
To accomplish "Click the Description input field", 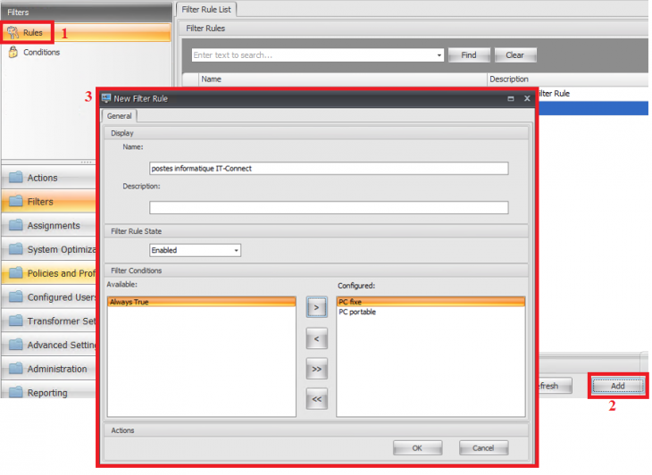I will point(329,208).
